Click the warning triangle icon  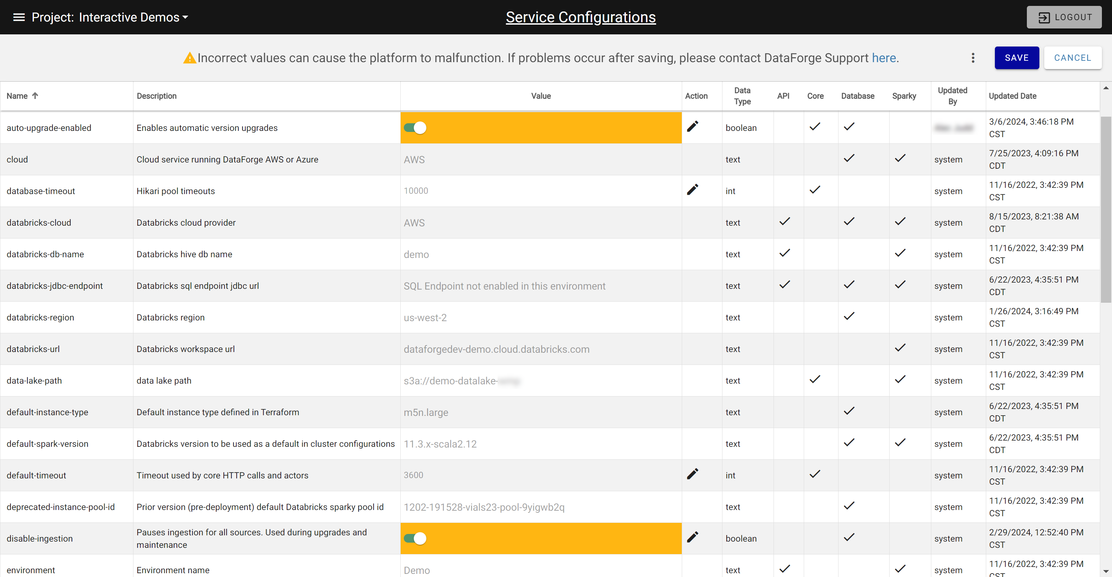(x=189, y=58)
